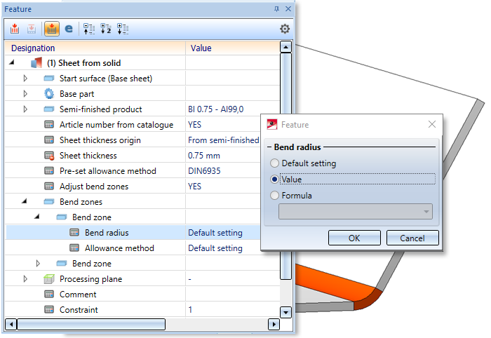Viewport: 491px width, 338px height.
Task: Expand the Semi-finished product node
Action: 25,109
